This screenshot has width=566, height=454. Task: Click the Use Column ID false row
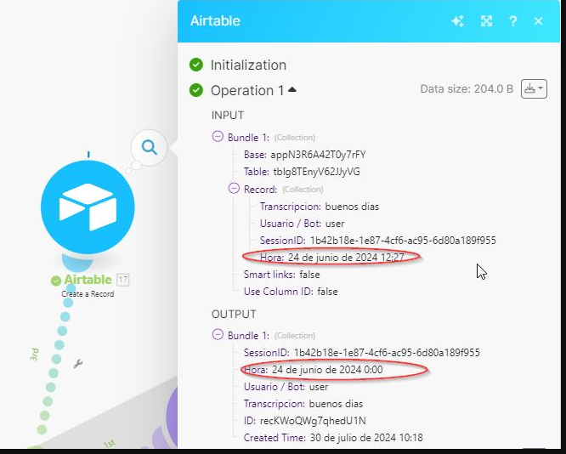(291, 292)
